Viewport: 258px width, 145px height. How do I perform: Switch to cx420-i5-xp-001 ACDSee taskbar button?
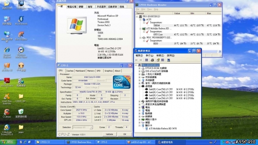[x=140, y=142]
